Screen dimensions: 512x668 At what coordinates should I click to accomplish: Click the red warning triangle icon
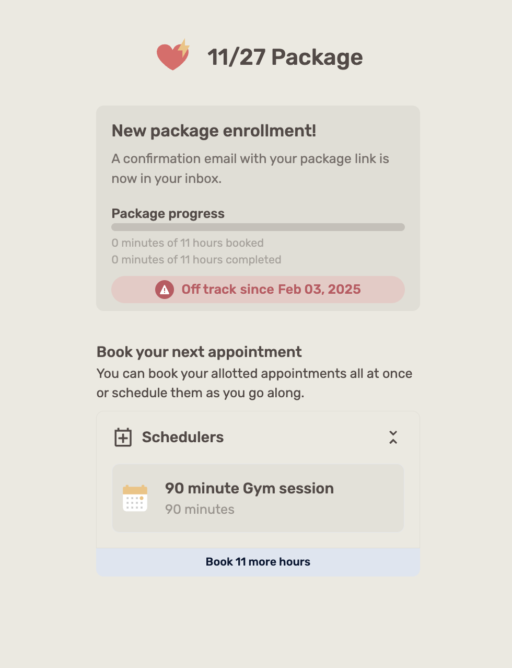(x=165, y=290)
